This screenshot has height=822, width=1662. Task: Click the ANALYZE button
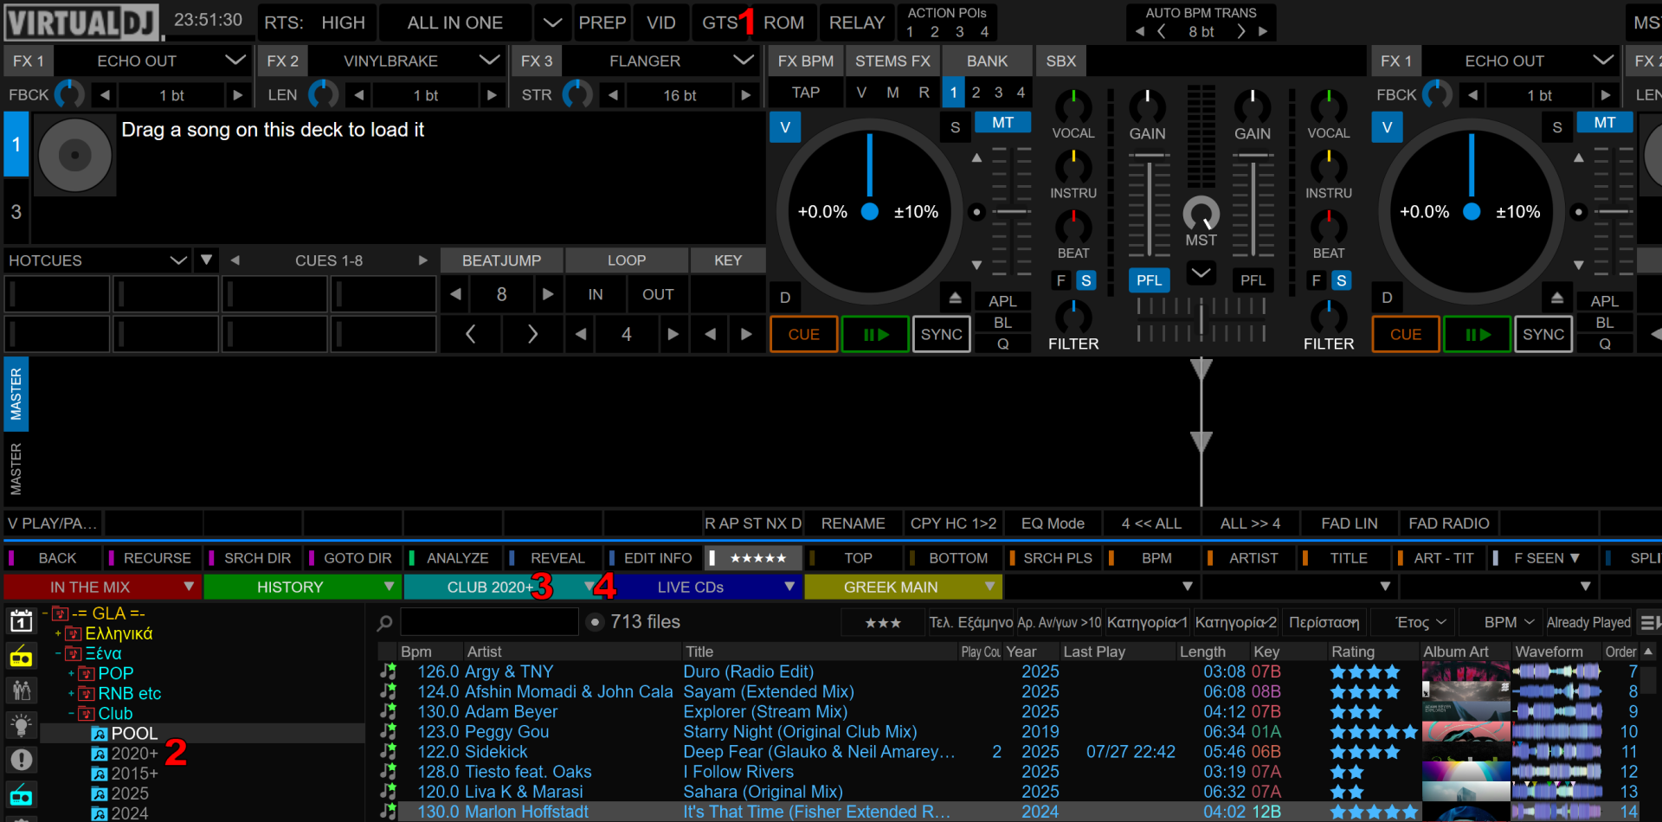click(457, 558)
